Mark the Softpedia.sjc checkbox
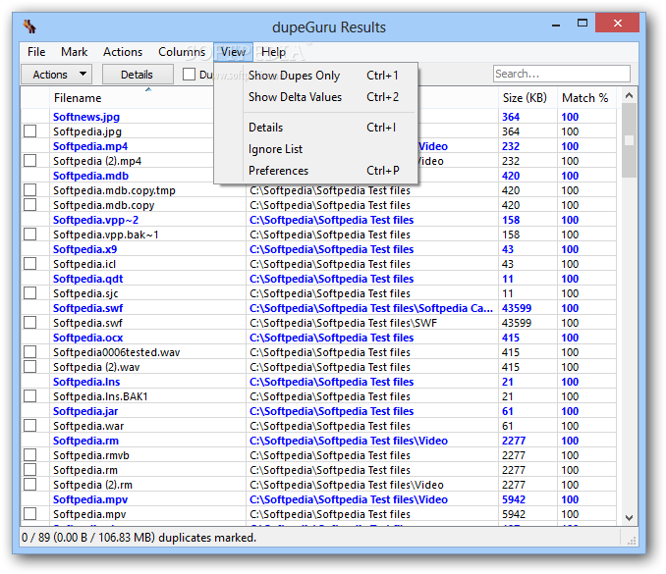 (x=30, y=293)
